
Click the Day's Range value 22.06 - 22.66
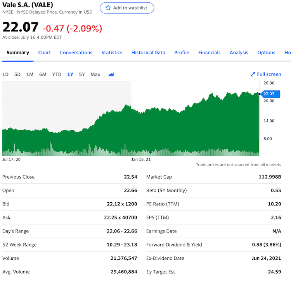(x=122, y=231)
